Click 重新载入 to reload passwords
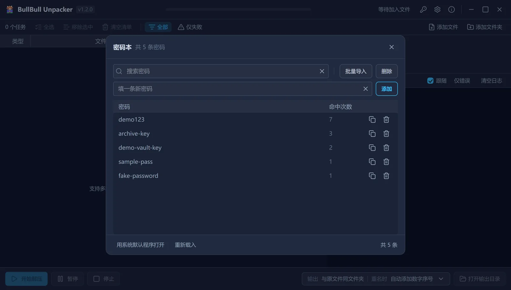511x290 pixels. 185,245
